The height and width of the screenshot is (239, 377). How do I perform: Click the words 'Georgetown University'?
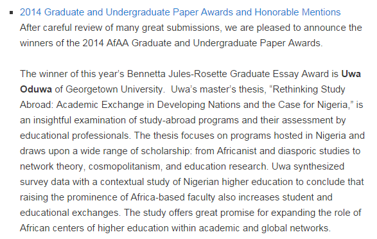[114, 89]
